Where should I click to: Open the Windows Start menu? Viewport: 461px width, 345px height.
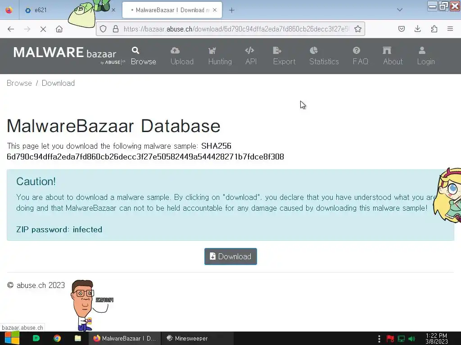(12, 338)
